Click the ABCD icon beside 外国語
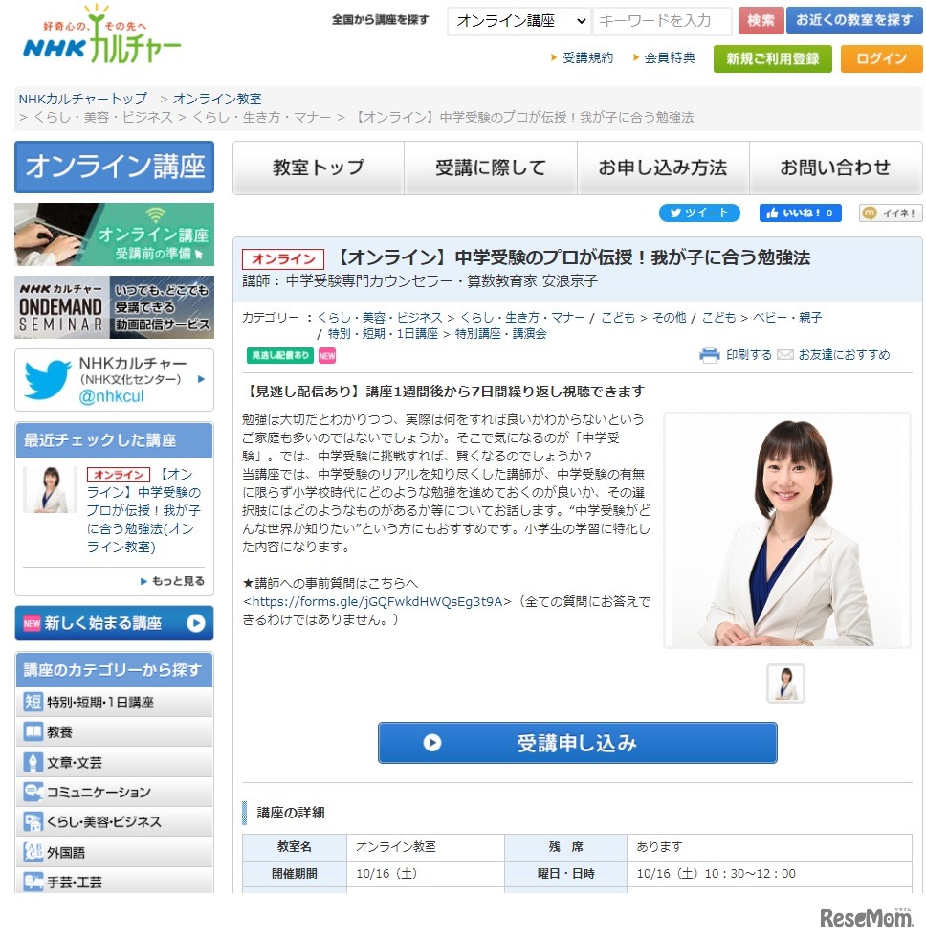Viewport: 926px width, 940px height. pos(33,852)
